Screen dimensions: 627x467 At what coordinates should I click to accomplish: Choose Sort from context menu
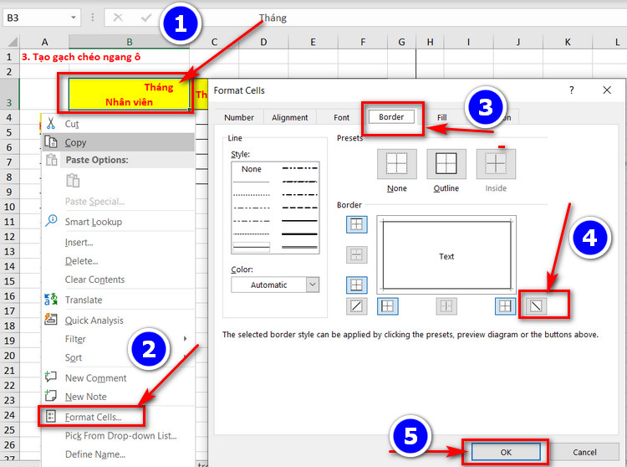point(74,357)
